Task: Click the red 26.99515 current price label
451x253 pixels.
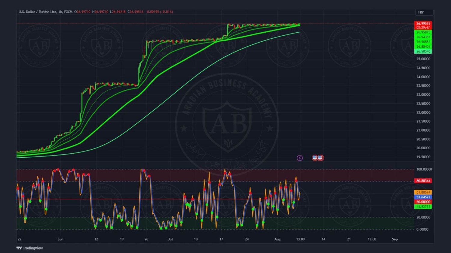Action: [423, 23]
